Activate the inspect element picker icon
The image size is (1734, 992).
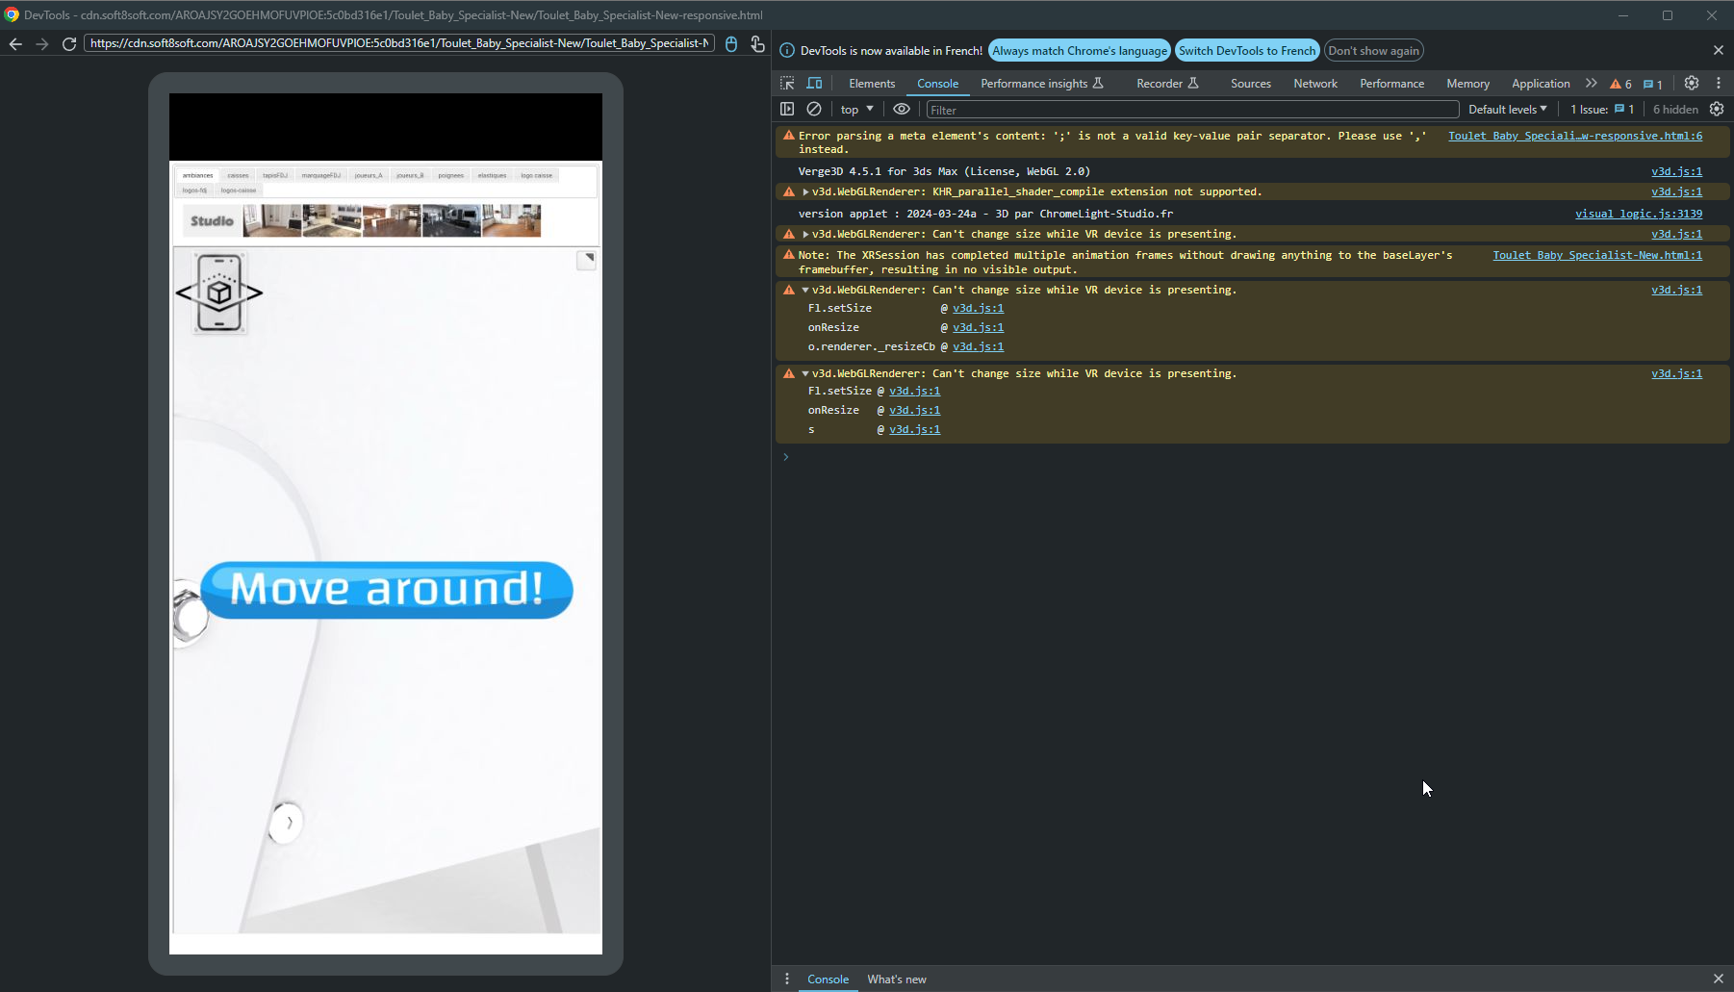click(787, 84)
